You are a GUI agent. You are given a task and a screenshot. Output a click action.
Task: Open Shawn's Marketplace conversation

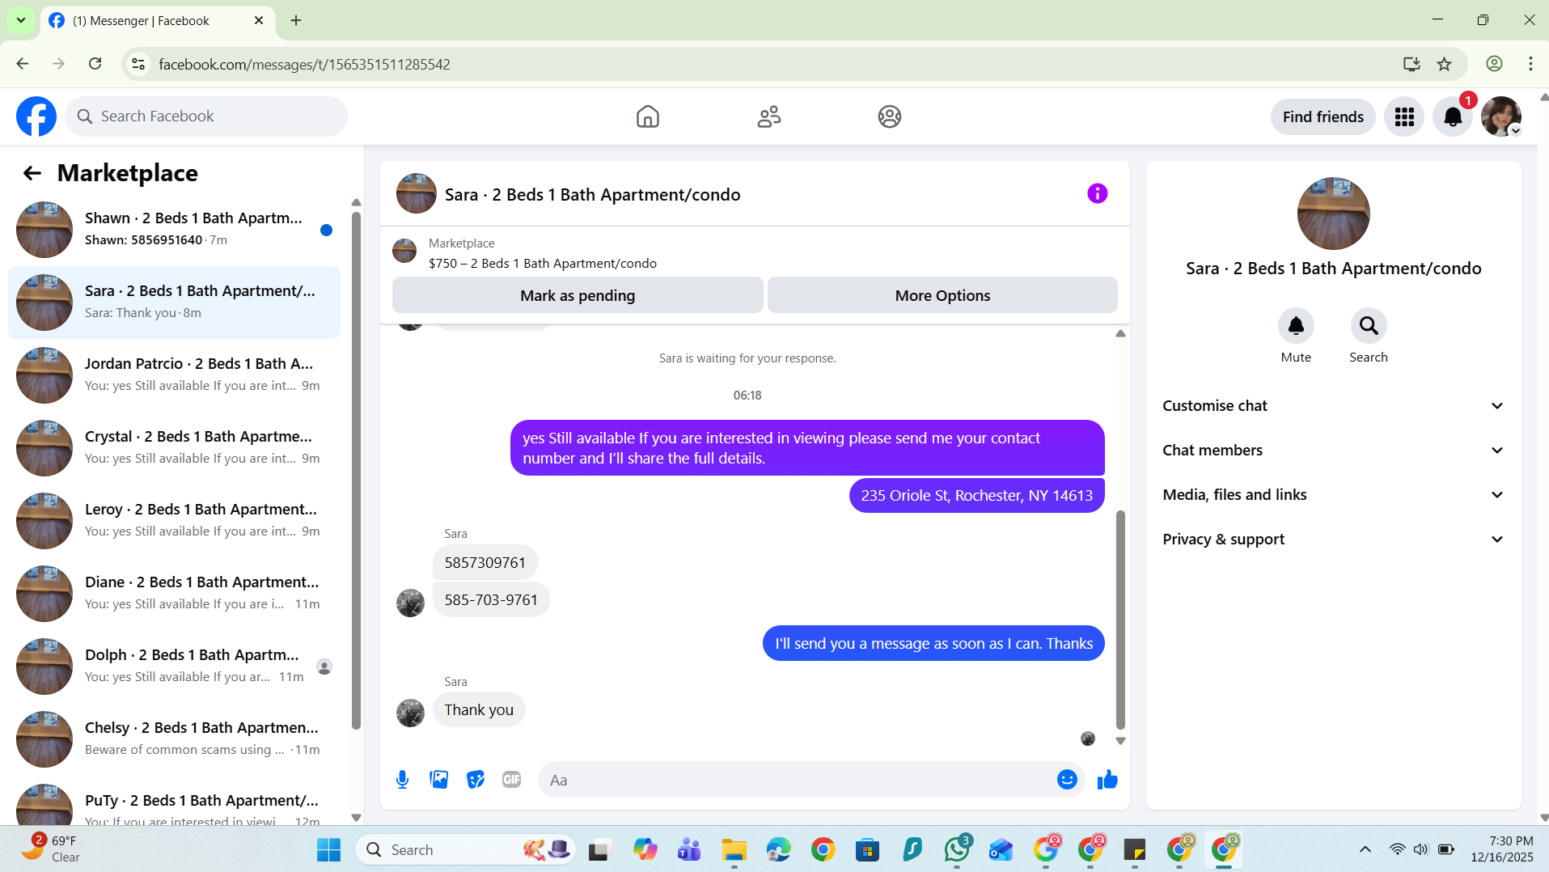pyautogui.click(x=174, y=230)
